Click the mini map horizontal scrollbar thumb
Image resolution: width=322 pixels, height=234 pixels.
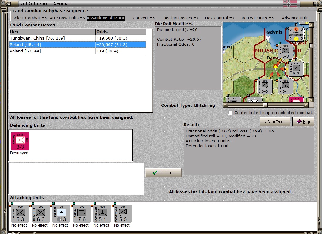pyautogui.click(x=265, y=105)
